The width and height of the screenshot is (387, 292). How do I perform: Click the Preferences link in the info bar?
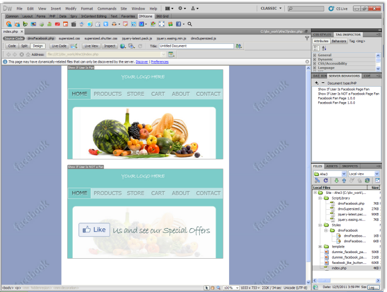click(160, 62)
